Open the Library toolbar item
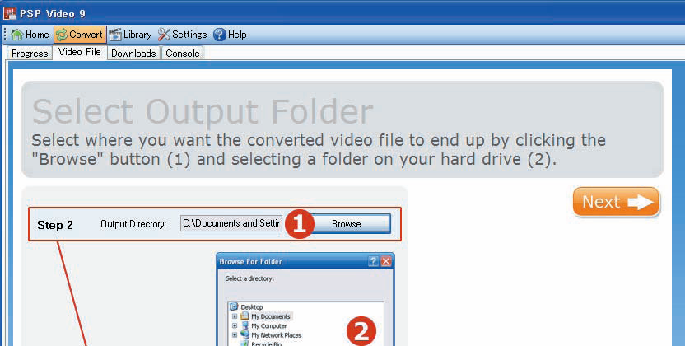This screenshot has width=685, height=346. (x=131, y=35)
